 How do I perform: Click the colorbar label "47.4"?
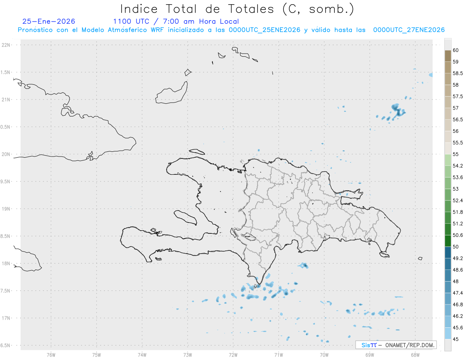pyautogui.click(x=458, y=293)
